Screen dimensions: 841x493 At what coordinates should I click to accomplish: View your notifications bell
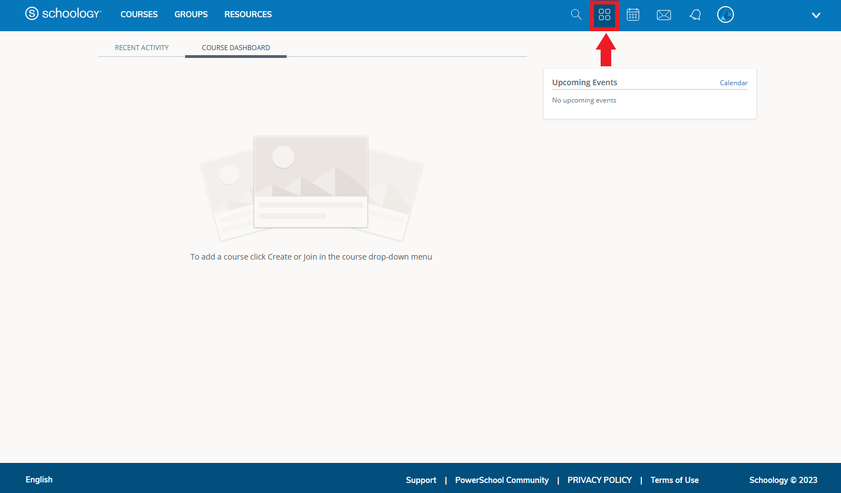[695, 14]
